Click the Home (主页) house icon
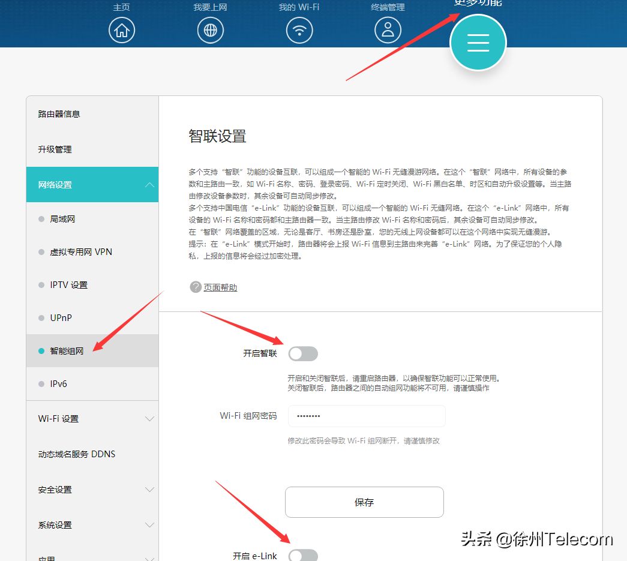This screenshot has width=627, height=561. [122, 30]
